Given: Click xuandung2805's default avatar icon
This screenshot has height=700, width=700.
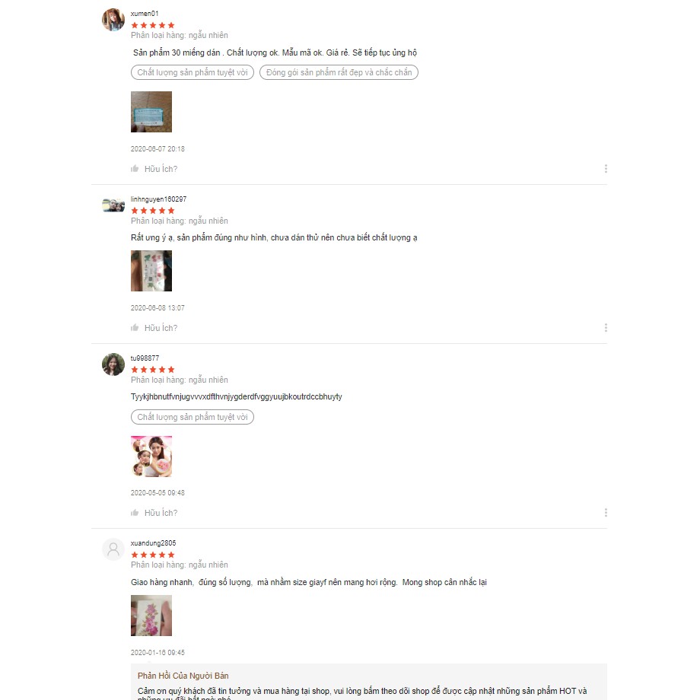Looking at the screenshot, I should [113, 549].
